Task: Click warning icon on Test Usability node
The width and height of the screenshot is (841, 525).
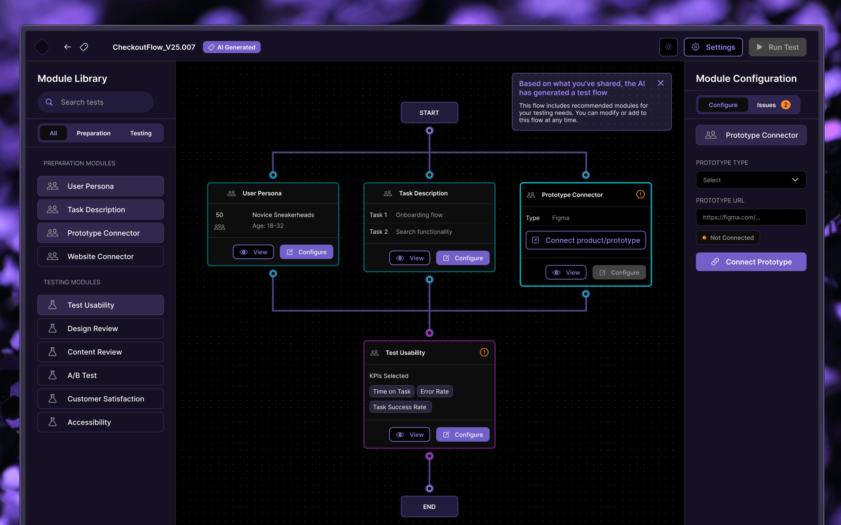Action: point(484,352)
